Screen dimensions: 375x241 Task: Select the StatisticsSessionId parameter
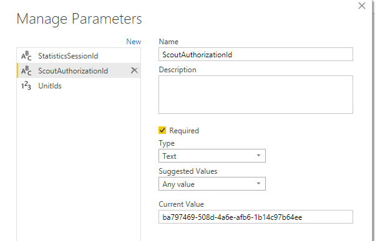click(x=79, y=56)
